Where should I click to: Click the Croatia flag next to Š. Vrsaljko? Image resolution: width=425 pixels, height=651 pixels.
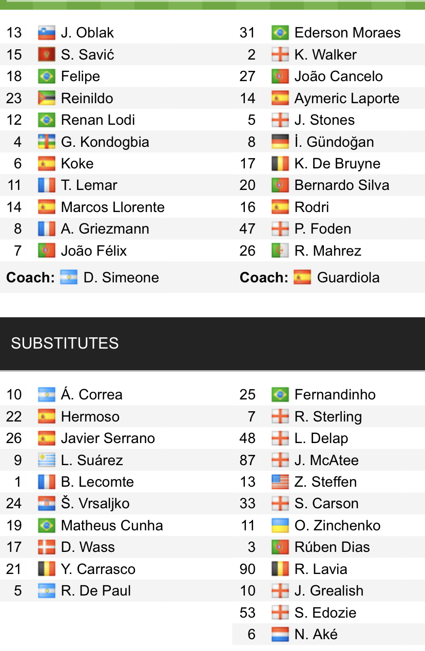click(46, 504)
